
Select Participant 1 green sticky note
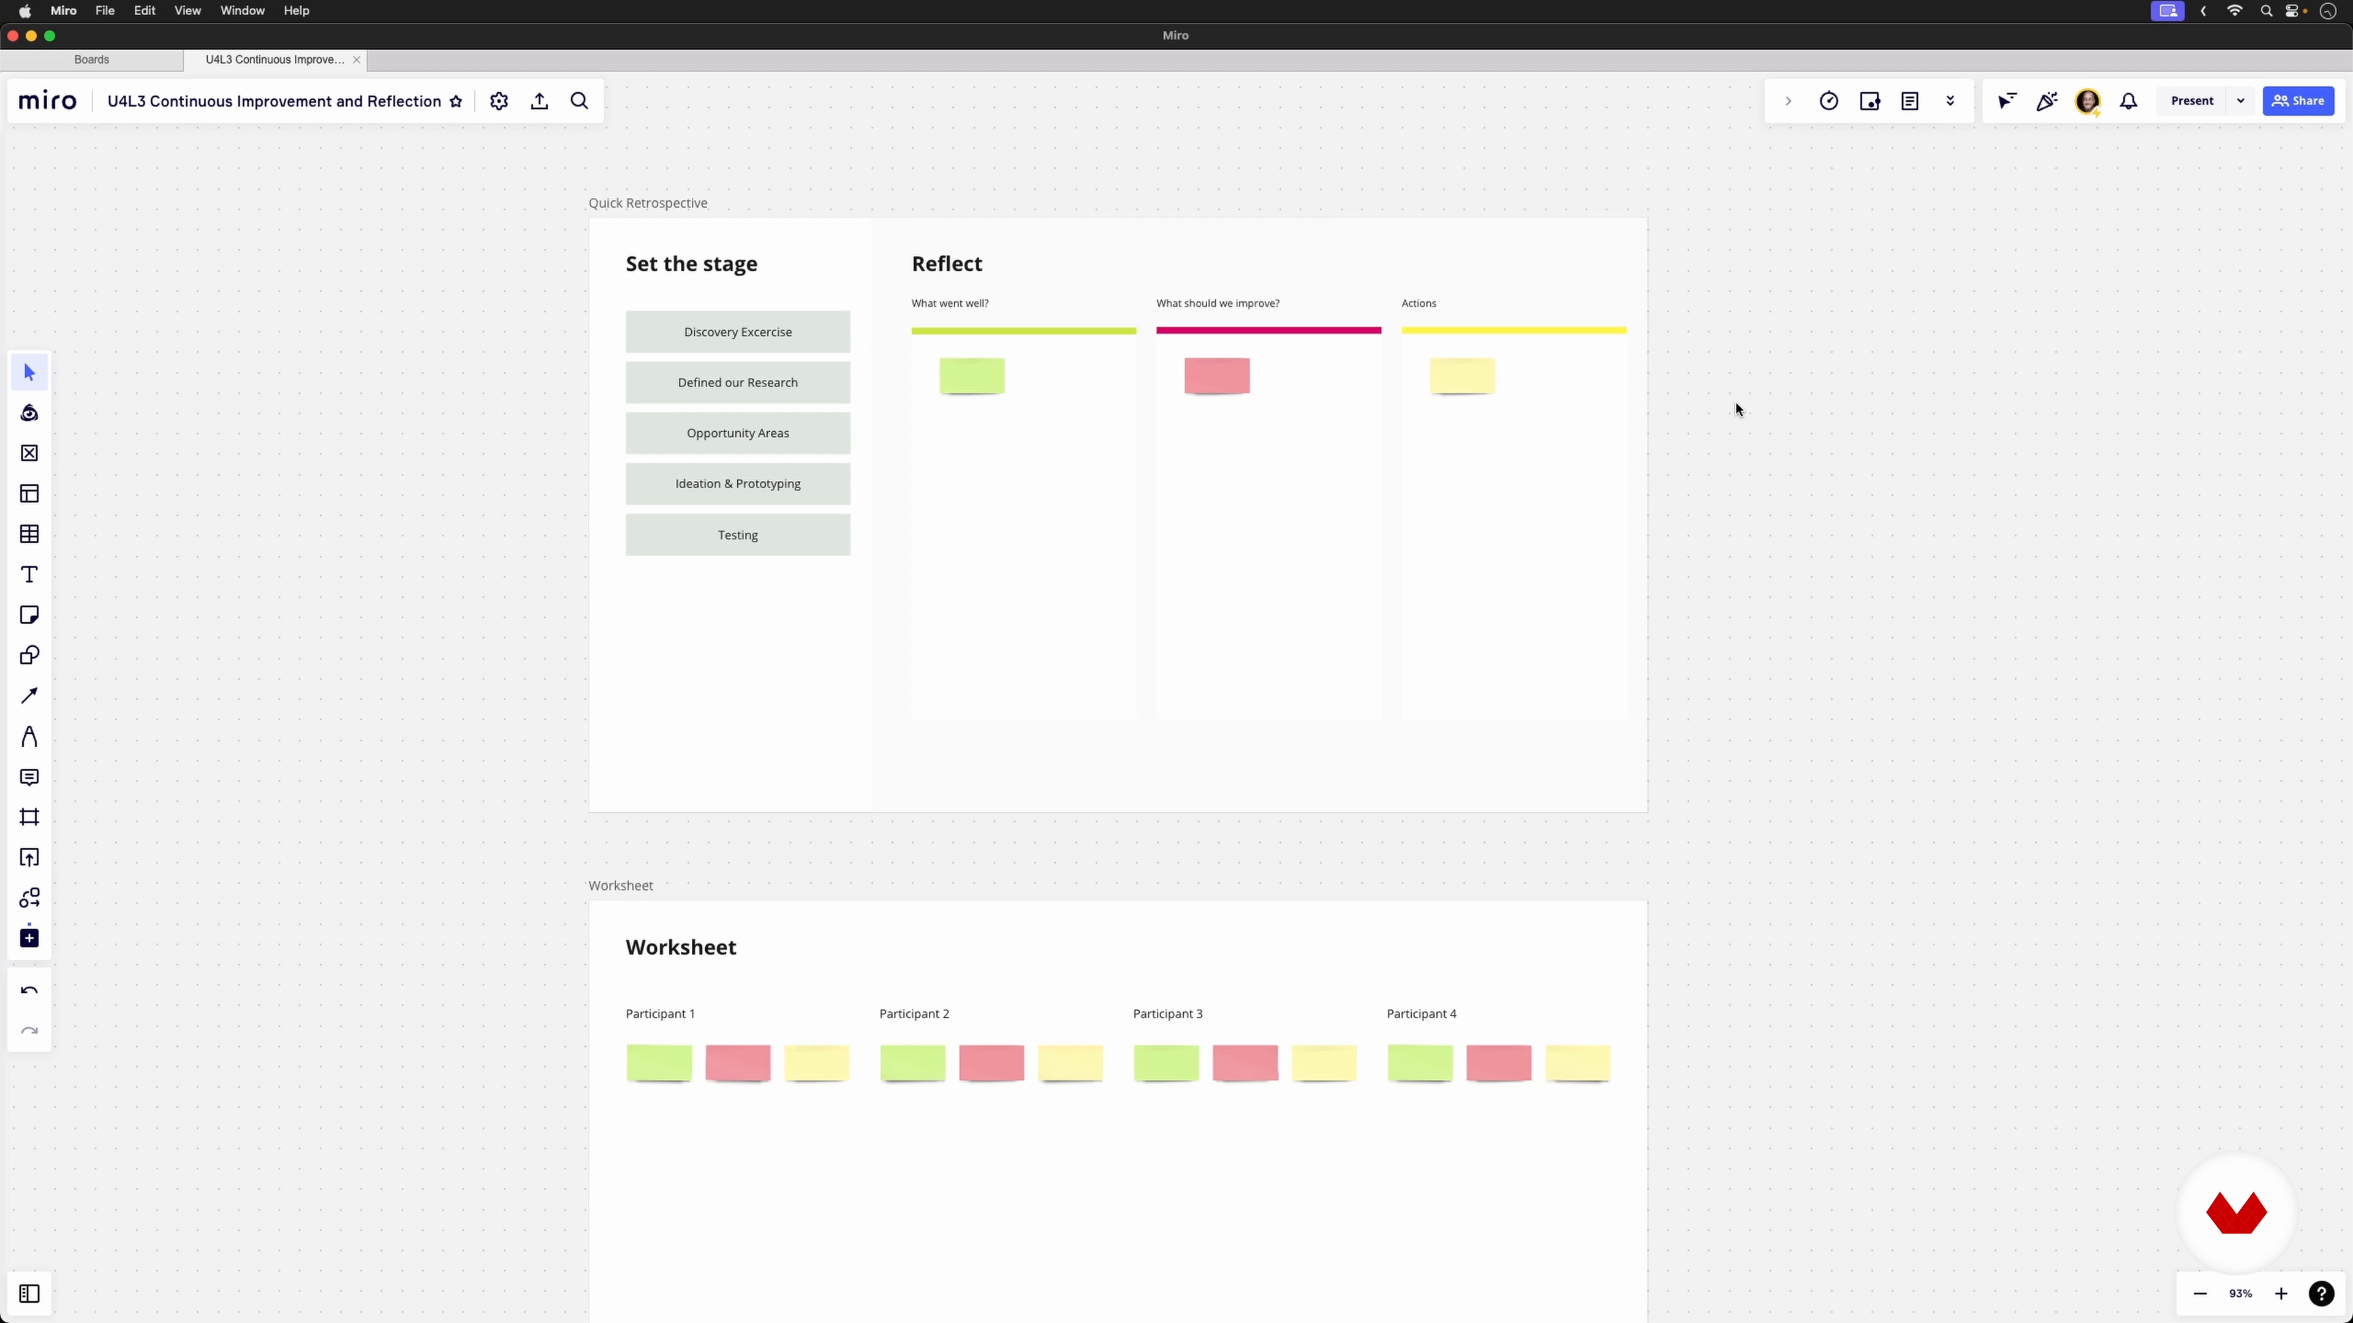[x=659, y=1064]
